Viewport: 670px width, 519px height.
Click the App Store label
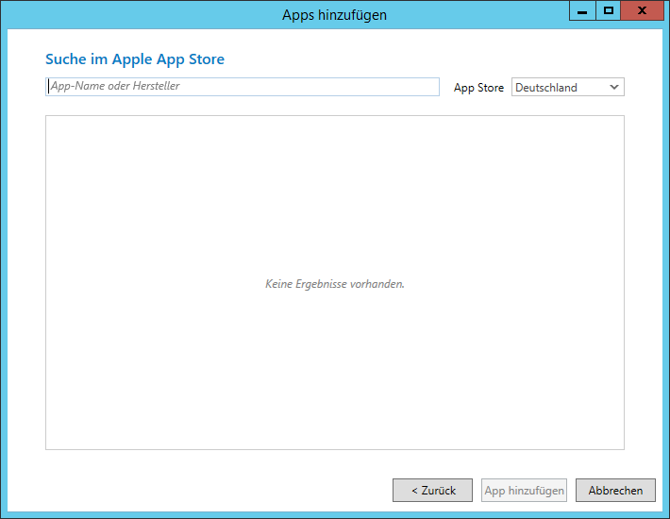point(478,88)
